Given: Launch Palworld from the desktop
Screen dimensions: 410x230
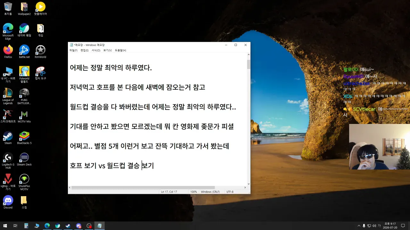Looking at the screenshot, I should click(24, 75).
